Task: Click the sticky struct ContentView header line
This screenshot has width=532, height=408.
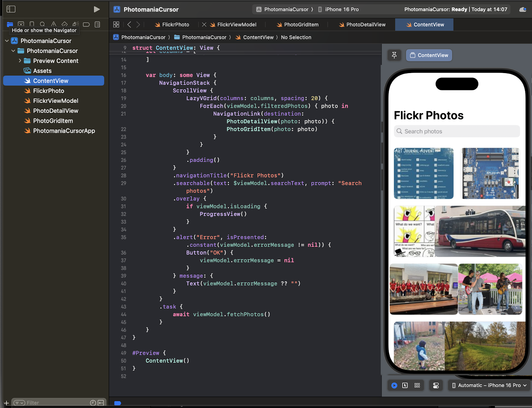Action: coord(245,48)
